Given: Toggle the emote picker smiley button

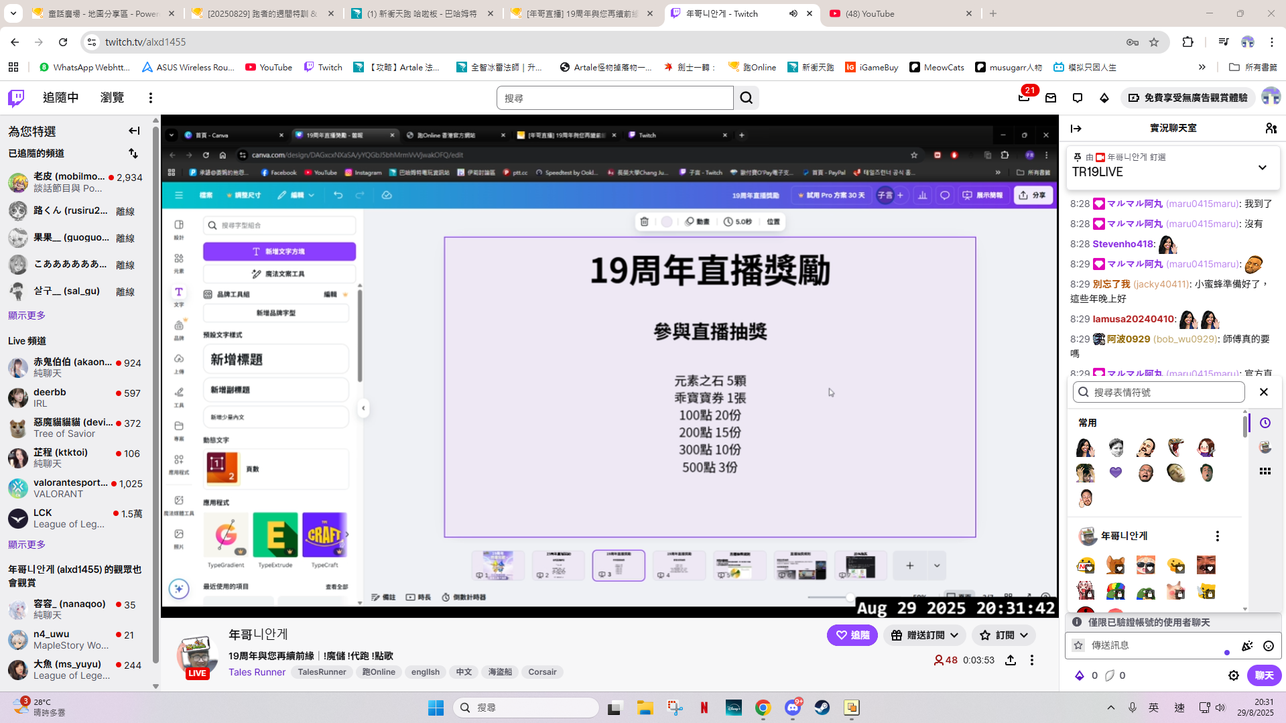Looking at the screenshot, I should (1268, 646).
